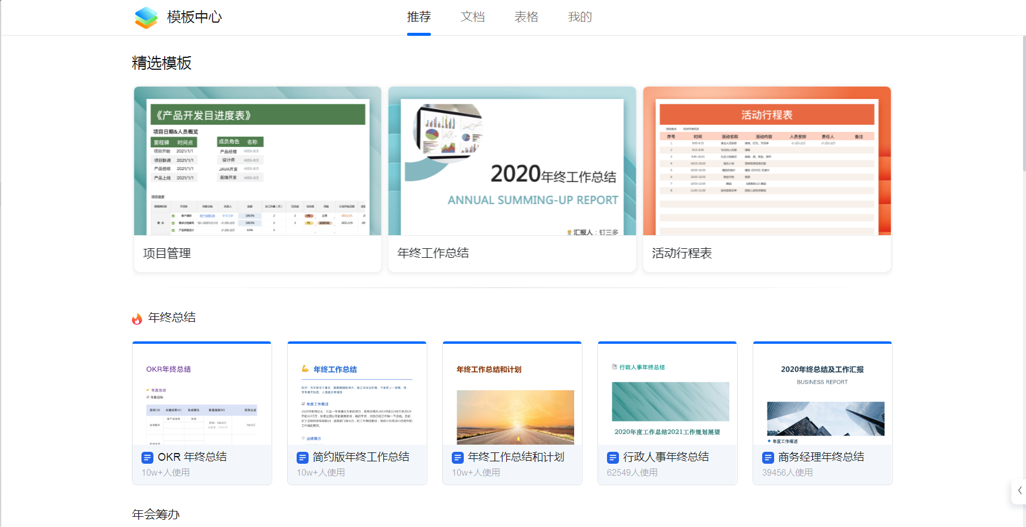Click the 活动行程表 card title
This screenshot has height=527, width=1026.
coord(682,253)
